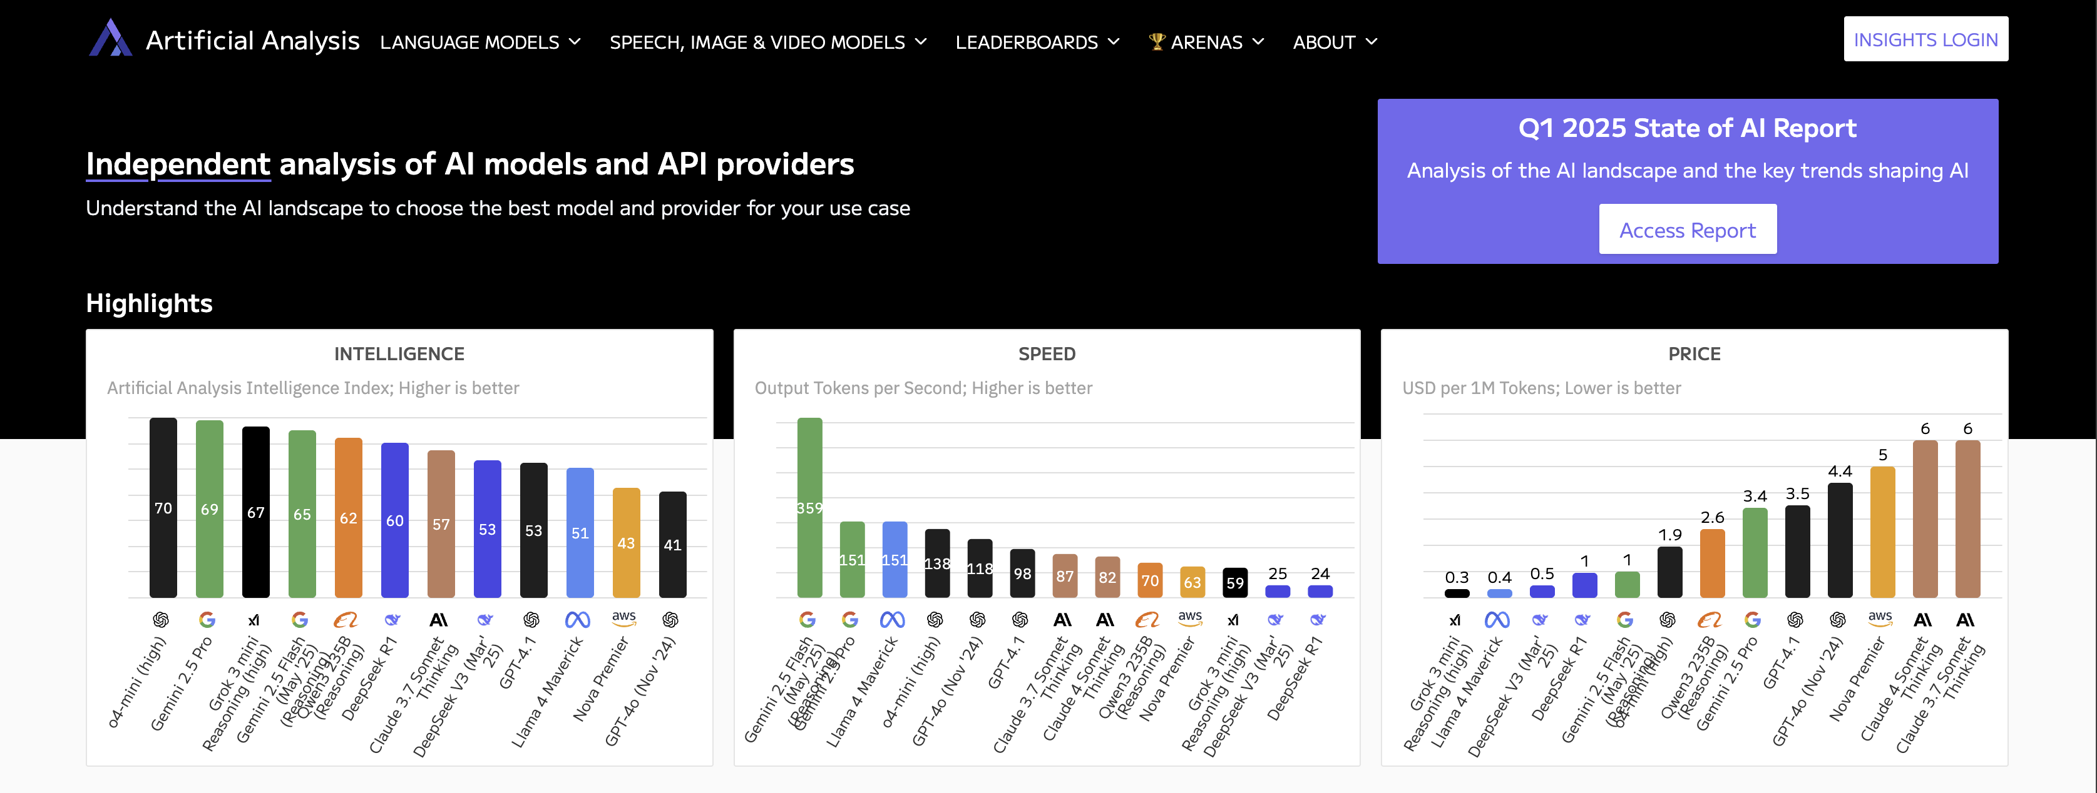The width and height of the screenshot is (2097, 793).
Task: Click the Gemini 2.5 Pro bar valued 69
Action: pyautogui.click(x=209, y=509)
